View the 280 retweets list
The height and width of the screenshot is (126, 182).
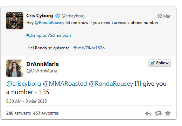tap(19, 113)
